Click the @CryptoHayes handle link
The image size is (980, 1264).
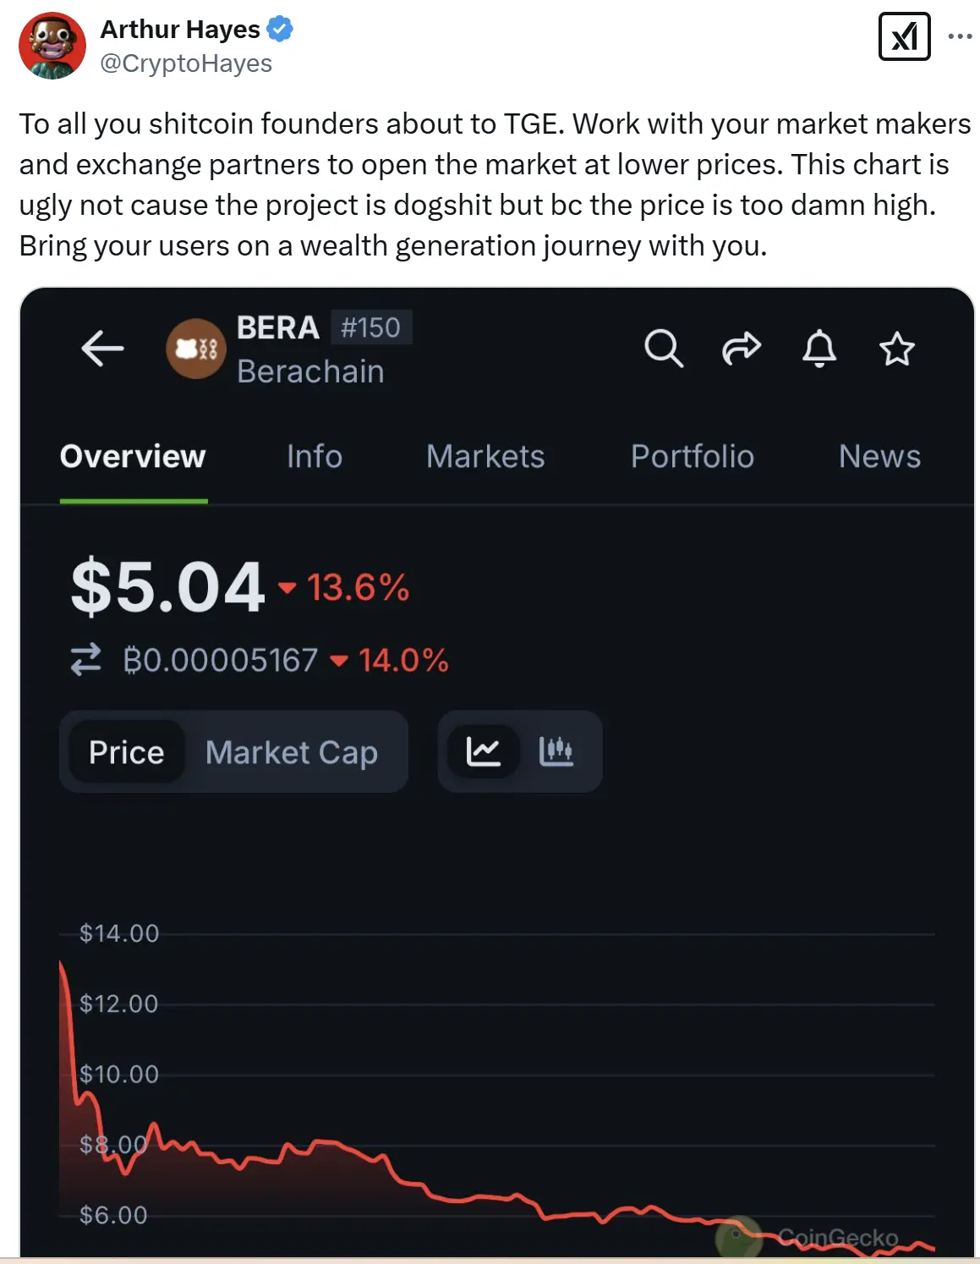pos(186,63)
